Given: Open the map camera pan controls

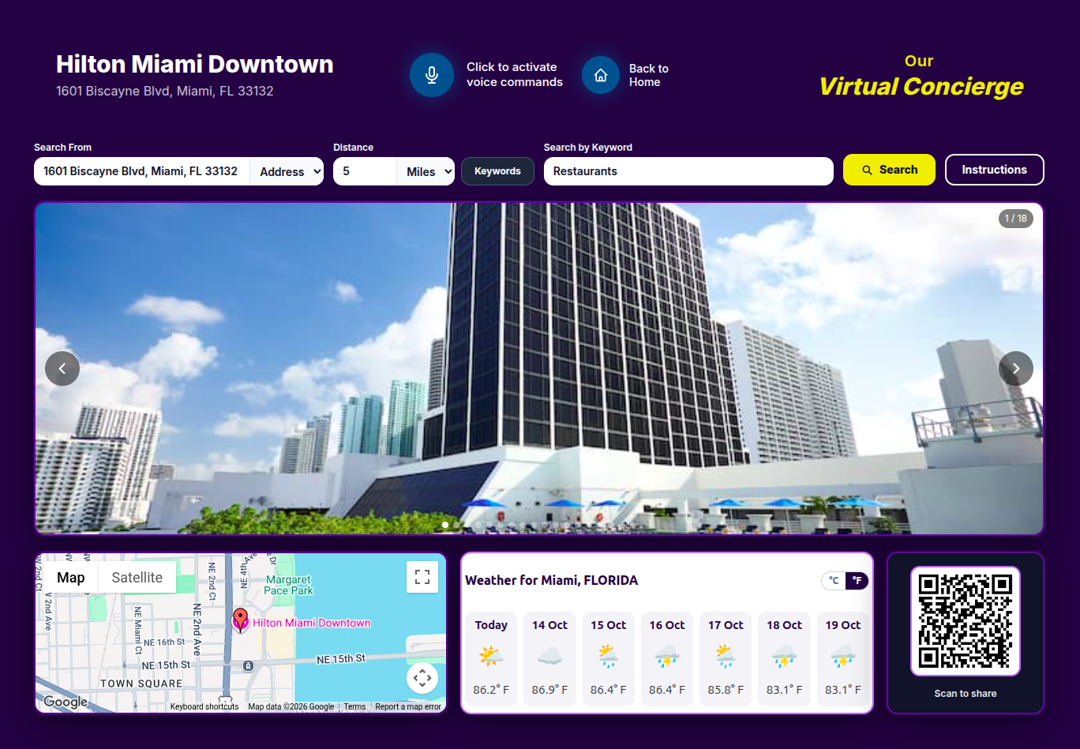Looking at the screenshot, I should click(422, 677).
